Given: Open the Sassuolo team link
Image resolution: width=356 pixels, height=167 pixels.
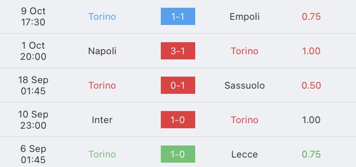Looking at the screenshot, I should 245,85.
